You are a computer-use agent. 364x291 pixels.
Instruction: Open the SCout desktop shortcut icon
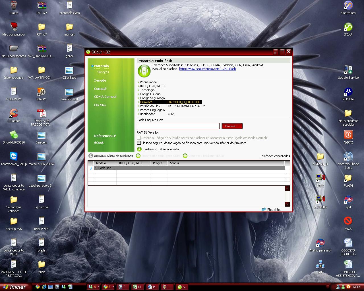pyautogui.click(x=348, y=27)
